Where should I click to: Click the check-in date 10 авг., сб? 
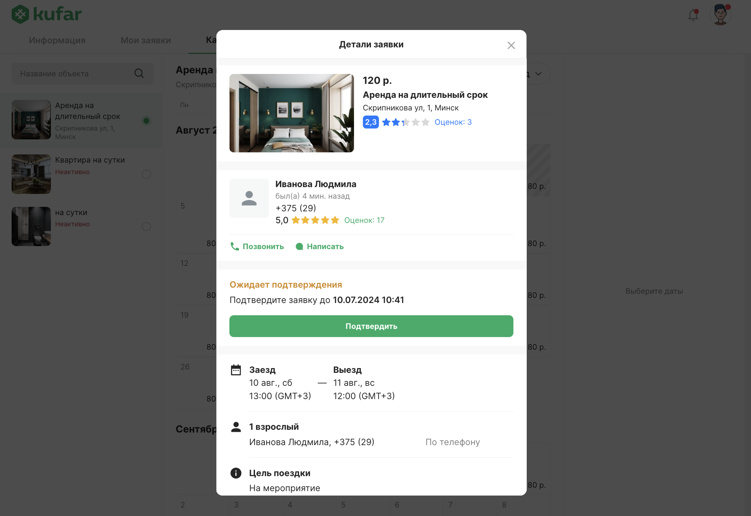[271, 383]
